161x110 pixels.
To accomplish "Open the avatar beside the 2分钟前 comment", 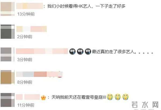I will tap(8, 32).
